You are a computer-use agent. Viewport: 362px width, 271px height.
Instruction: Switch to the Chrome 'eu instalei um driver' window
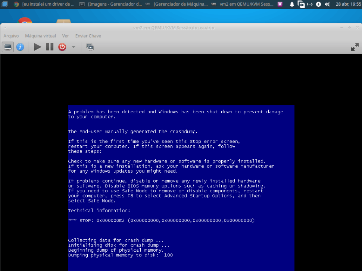pyautogui.click(x=44, y=4)
